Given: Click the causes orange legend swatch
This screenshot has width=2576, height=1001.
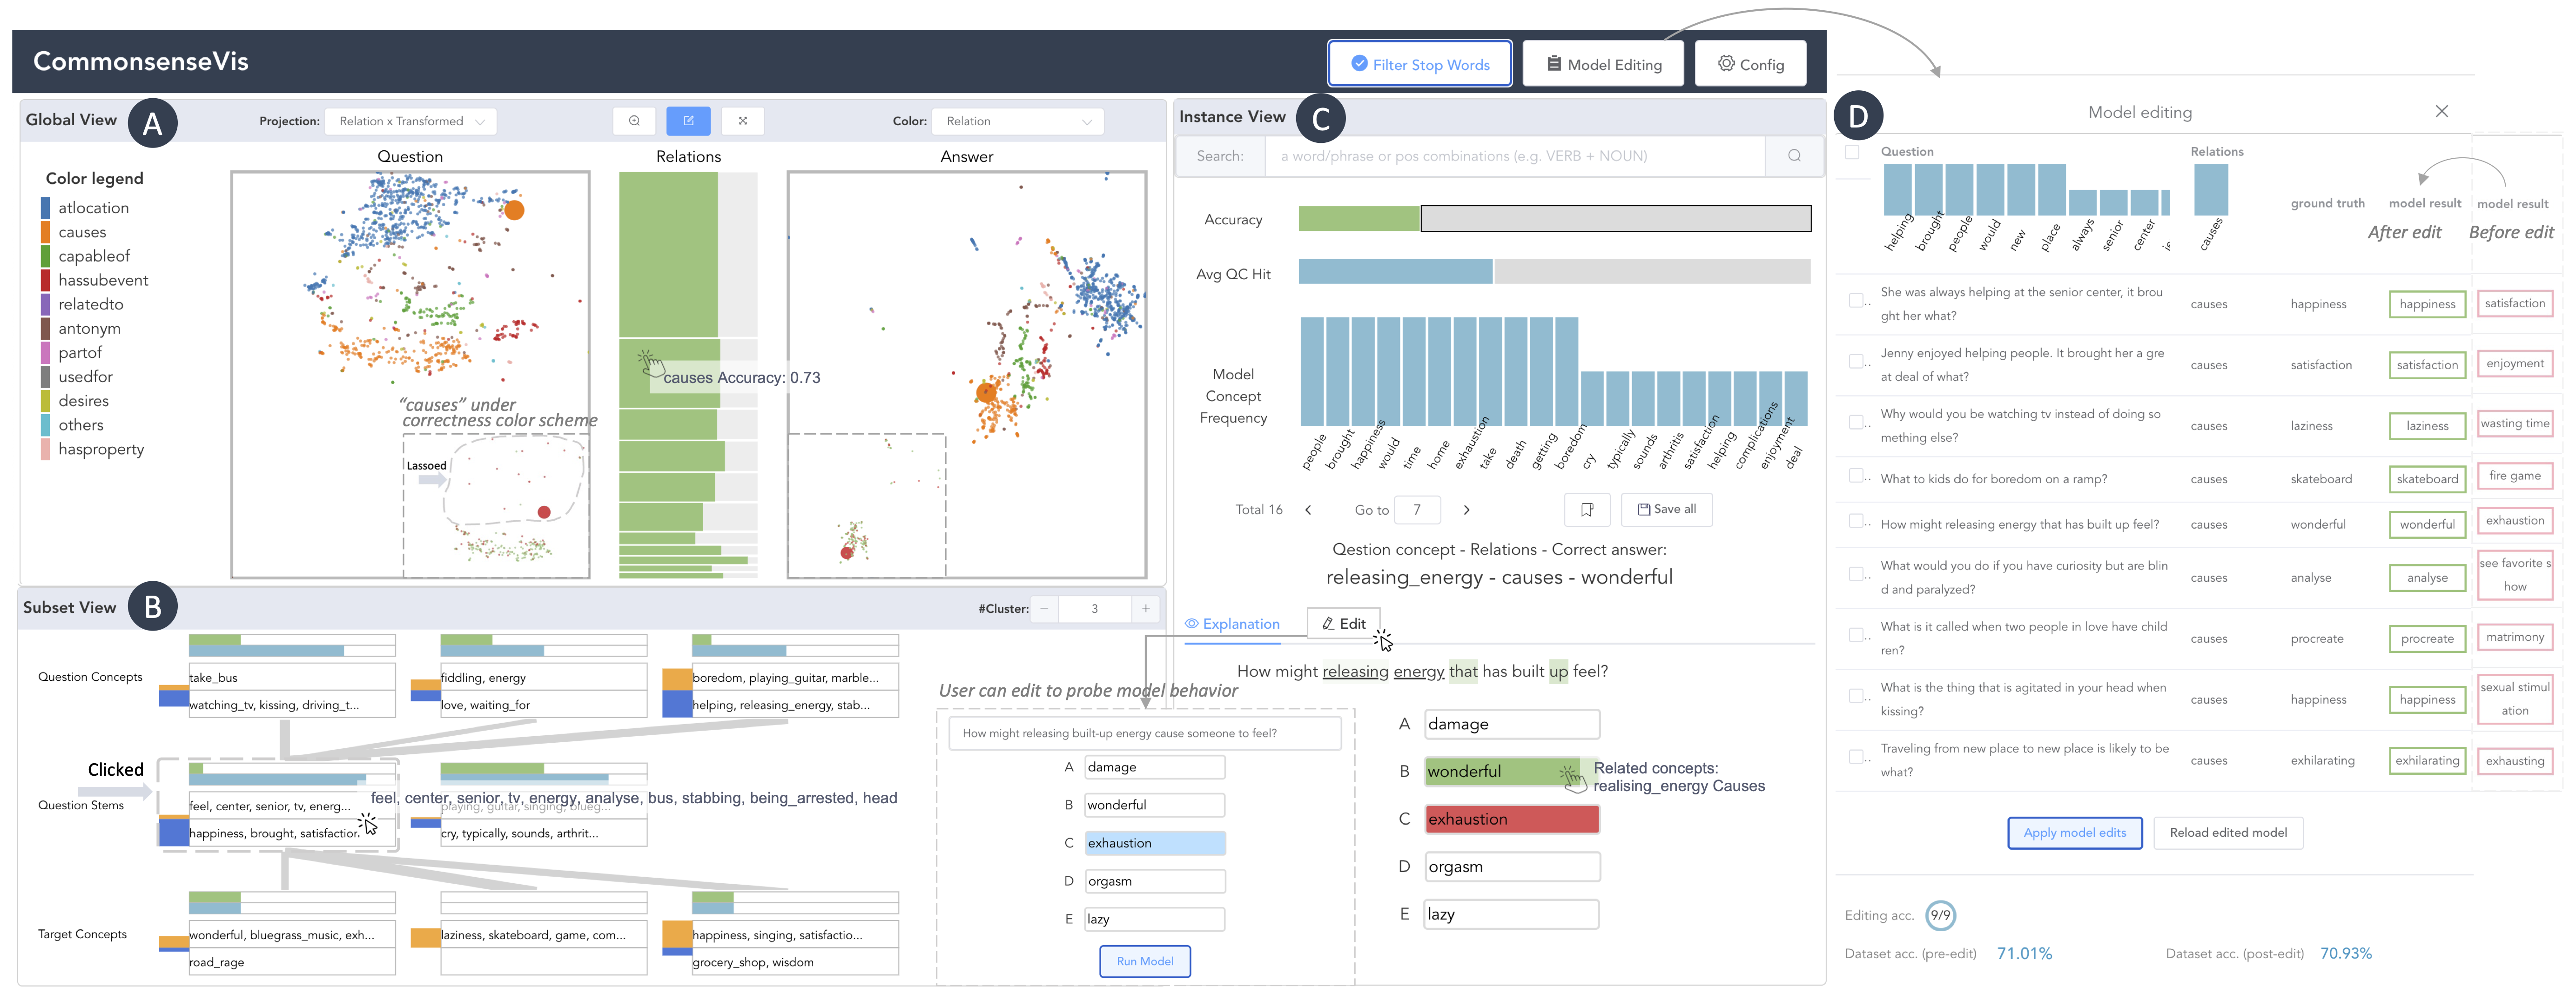Looking at the screenshot, I should tap(45, 232).
